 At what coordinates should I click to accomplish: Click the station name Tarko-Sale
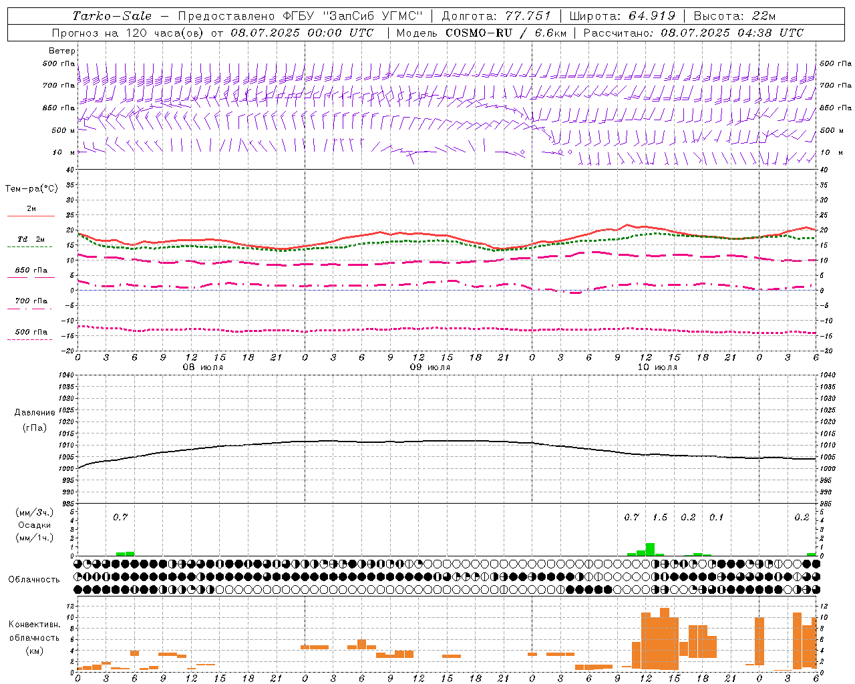tap(112, 16)
